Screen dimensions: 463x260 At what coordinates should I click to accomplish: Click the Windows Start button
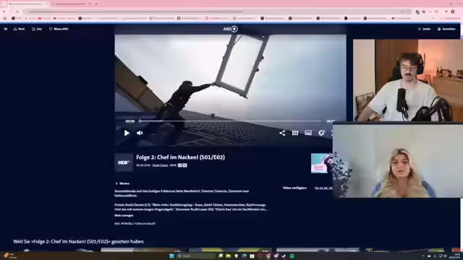(171, 256)
